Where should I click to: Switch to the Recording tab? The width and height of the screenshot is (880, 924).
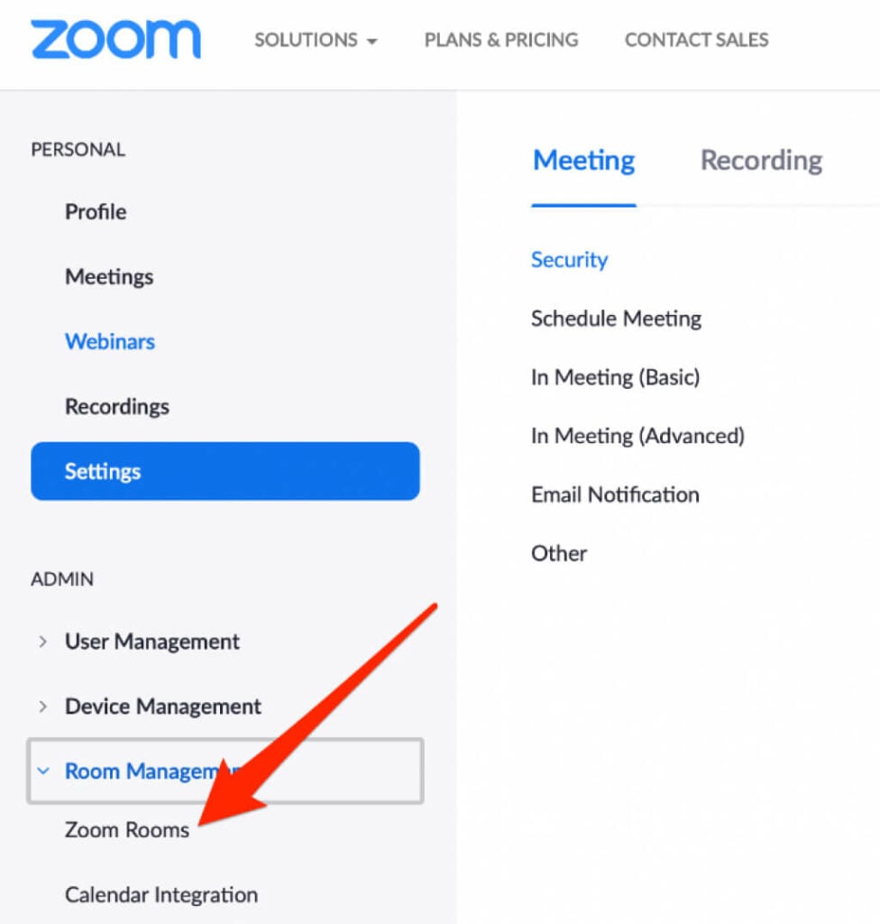[761, 161]
